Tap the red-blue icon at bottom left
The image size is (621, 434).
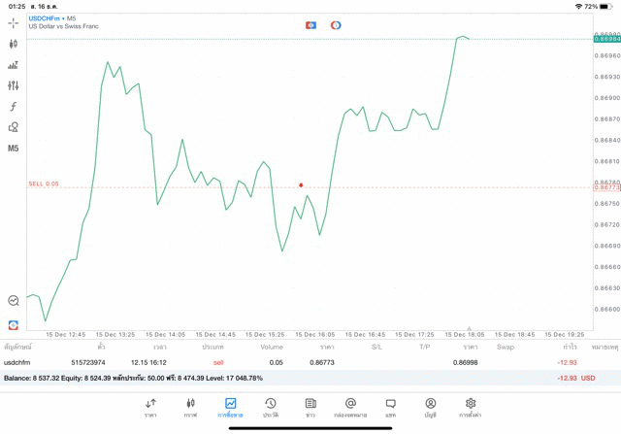[x=14, y=325]
